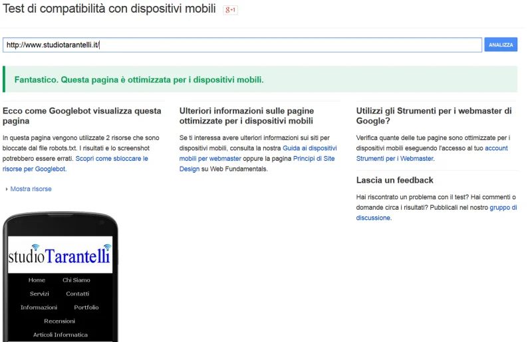Select Recensioni in phone preview menu
This screenshot has height=342, width=532.
point(59,321)
